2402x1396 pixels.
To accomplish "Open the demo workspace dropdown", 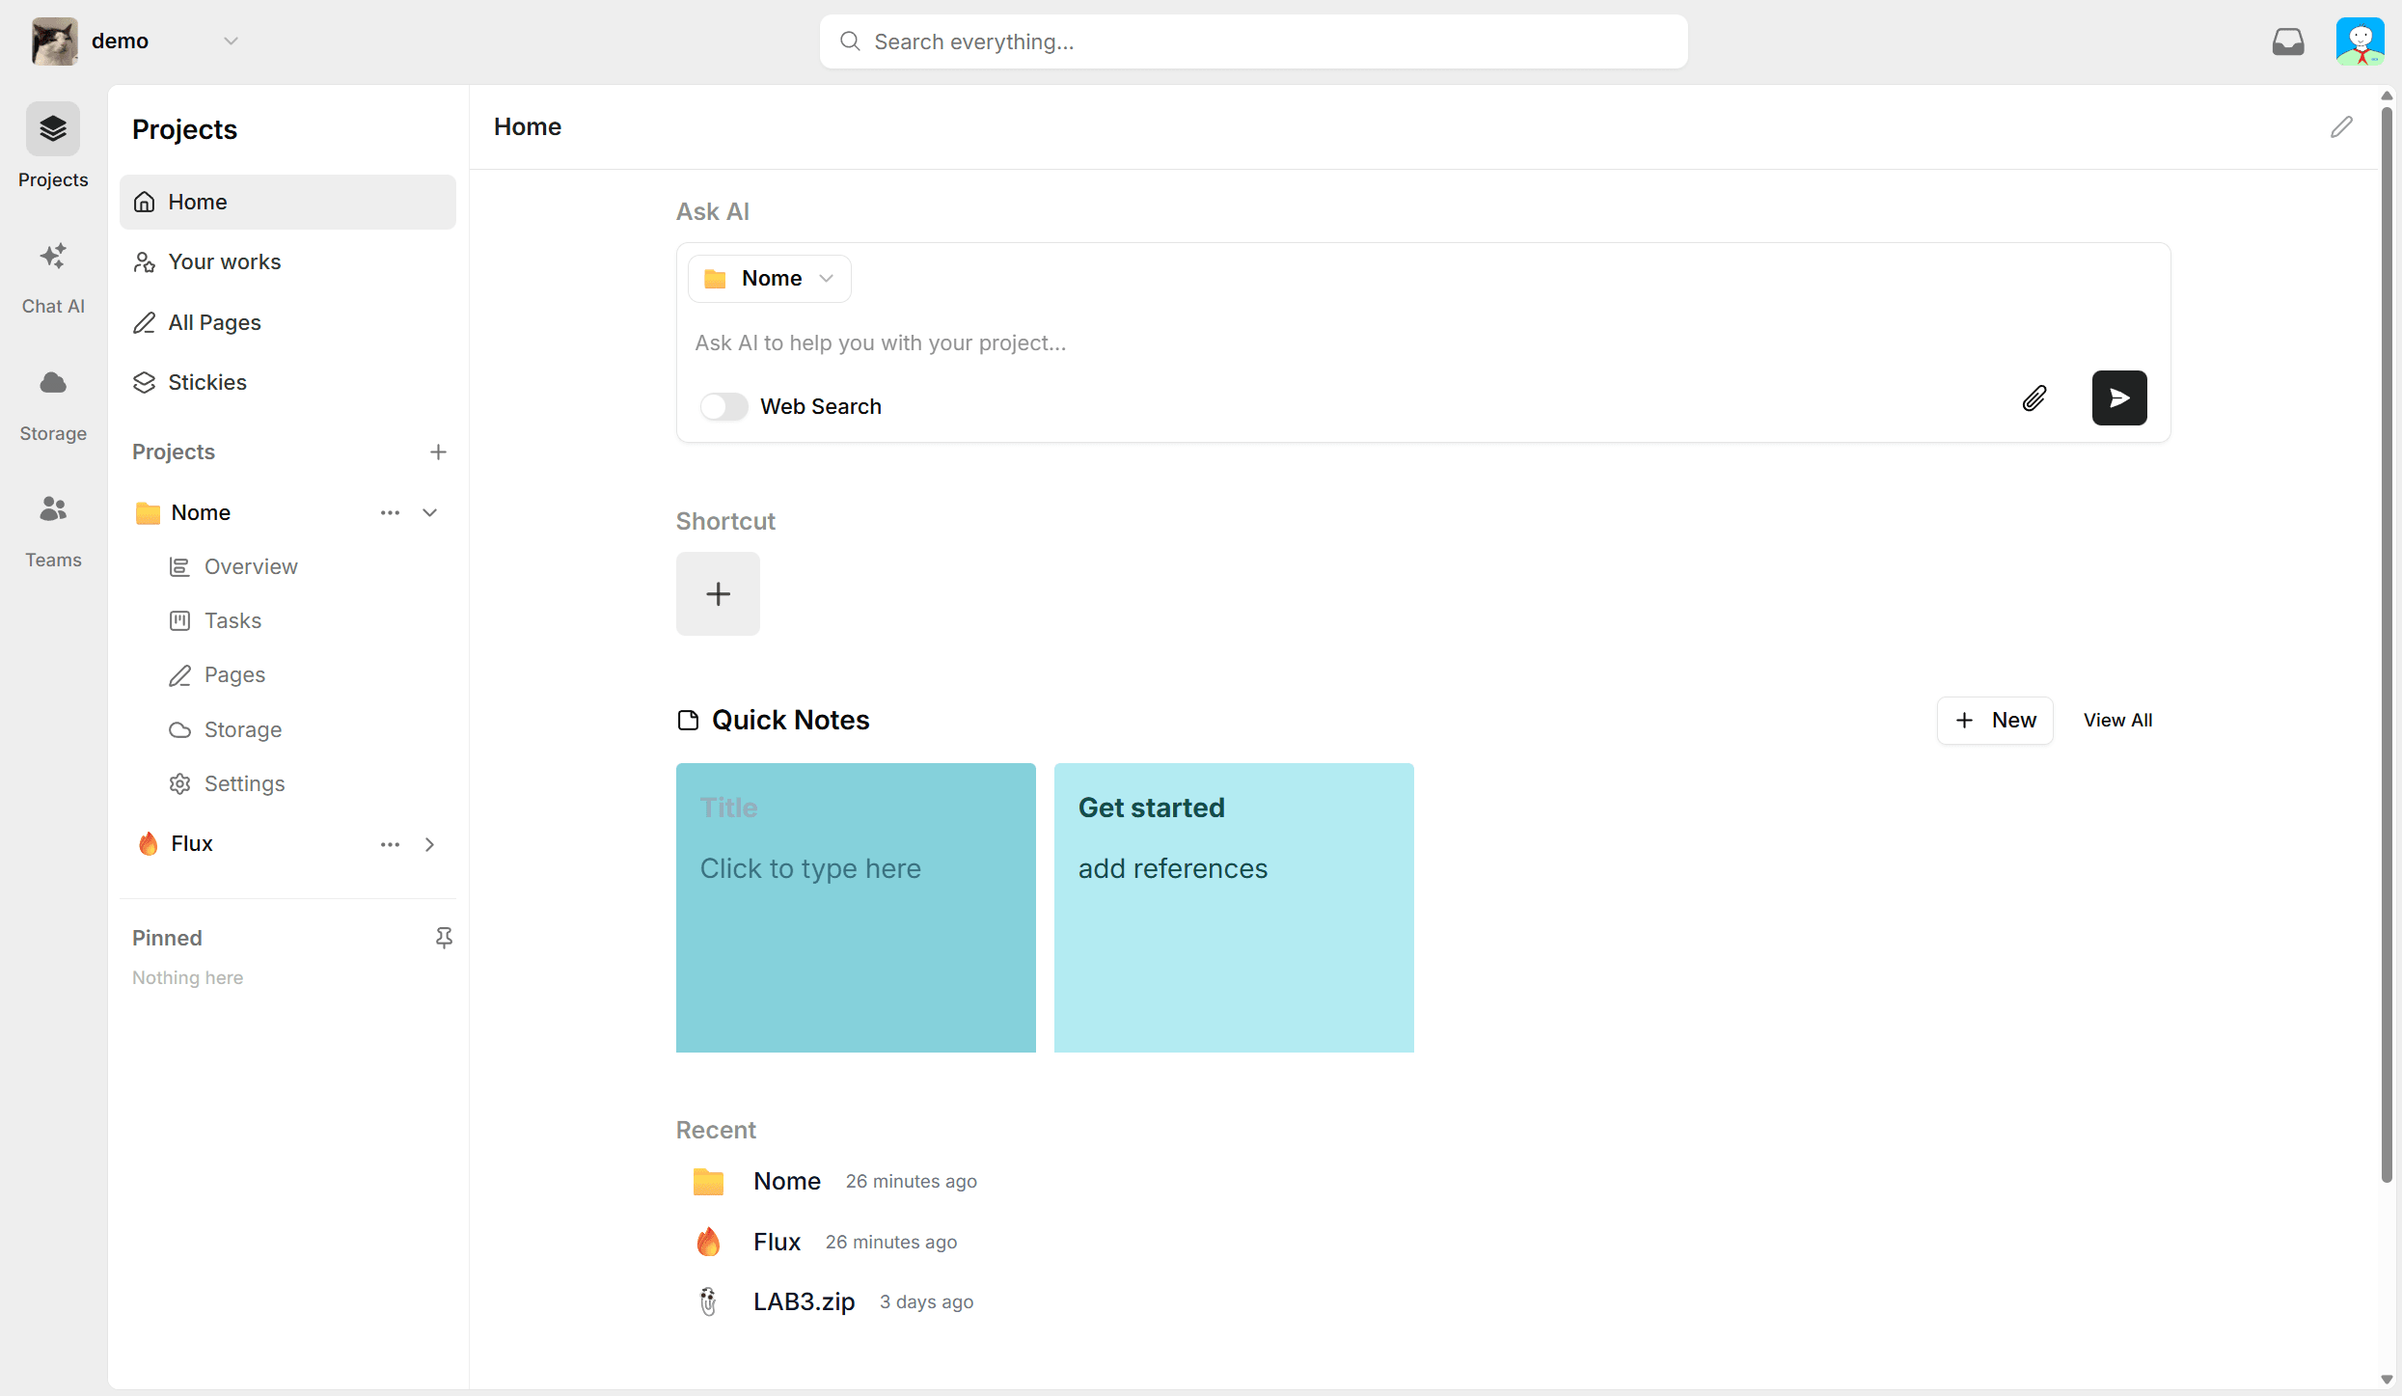I will (x=231, y=41).
